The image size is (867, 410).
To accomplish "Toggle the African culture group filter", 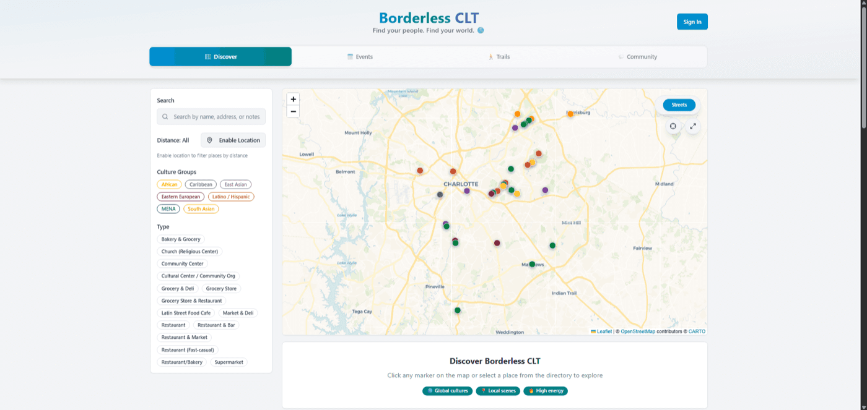I will pyautogui.click(x=169, y=184).
